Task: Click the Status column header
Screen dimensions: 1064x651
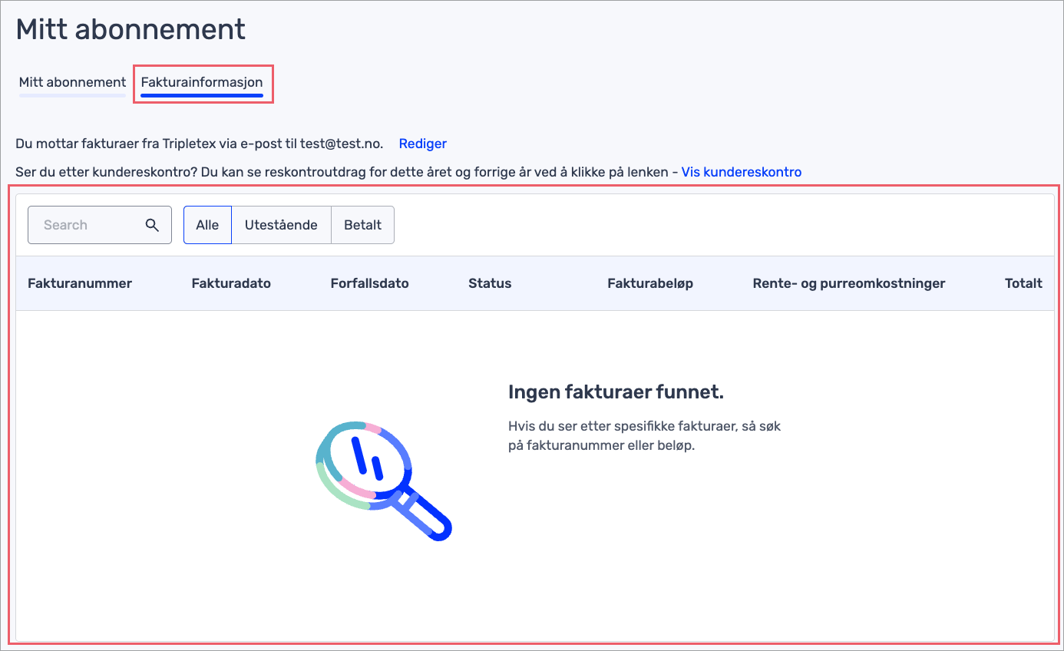Action: point(490,283)
